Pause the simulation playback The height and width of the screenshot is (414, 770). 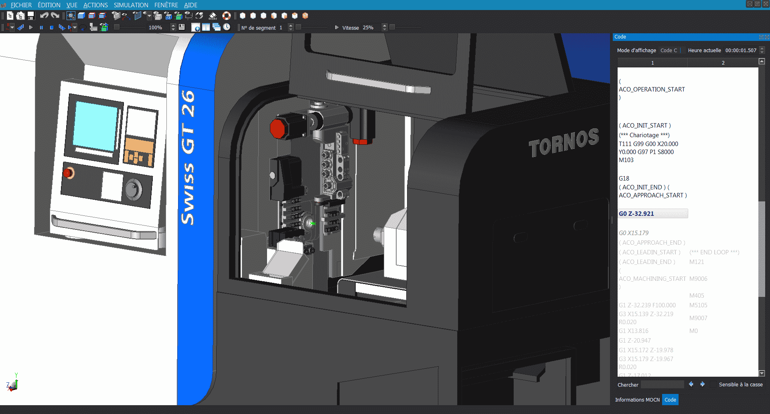point(41,28)
